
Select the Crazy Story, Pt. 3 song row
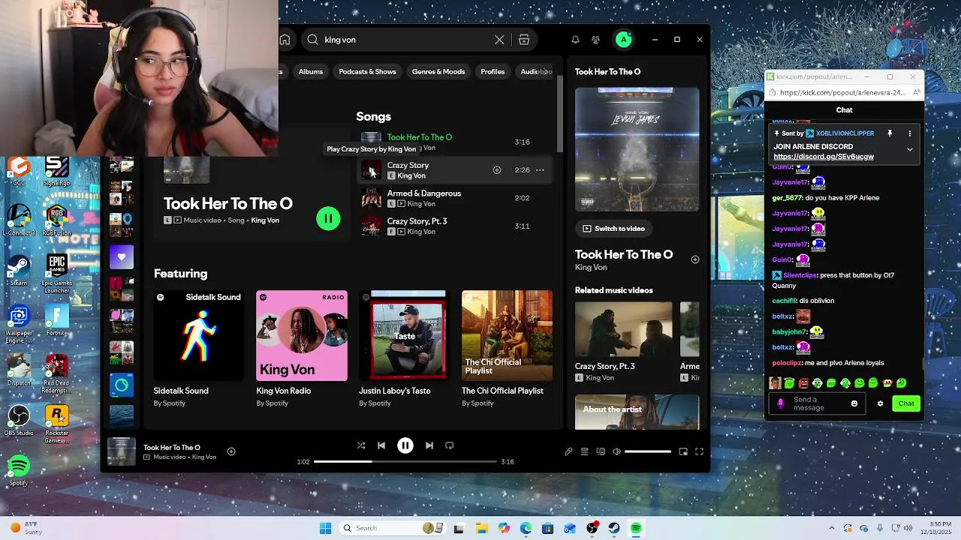[455, 226]
